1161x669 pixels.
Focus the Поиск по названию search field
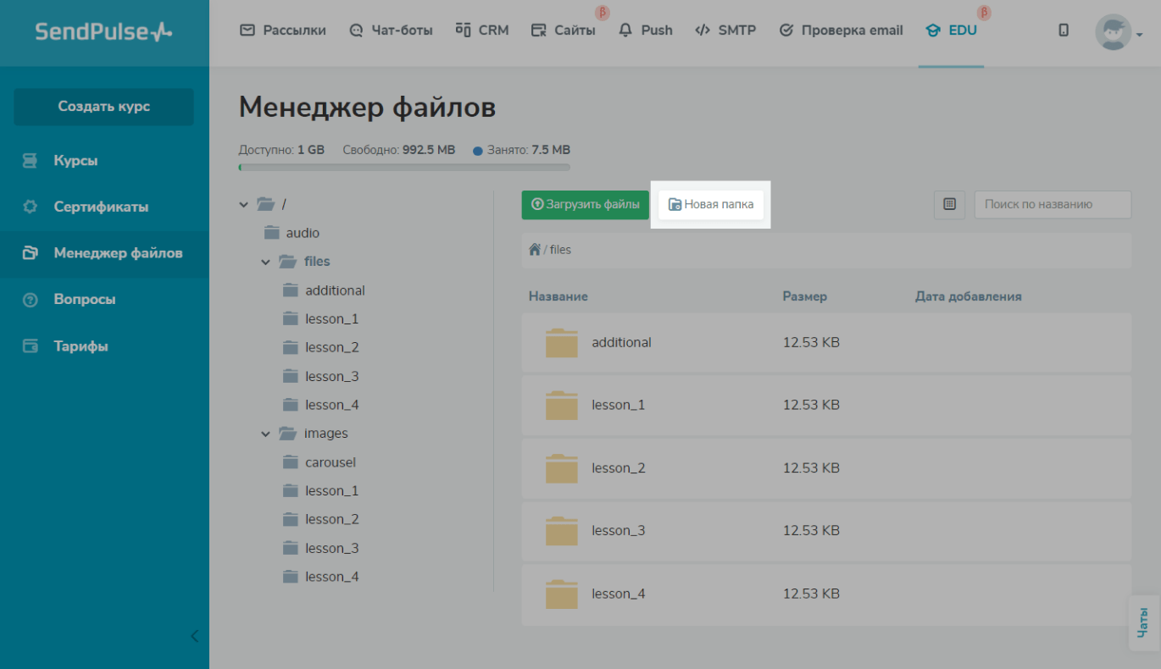[1053, 204]
